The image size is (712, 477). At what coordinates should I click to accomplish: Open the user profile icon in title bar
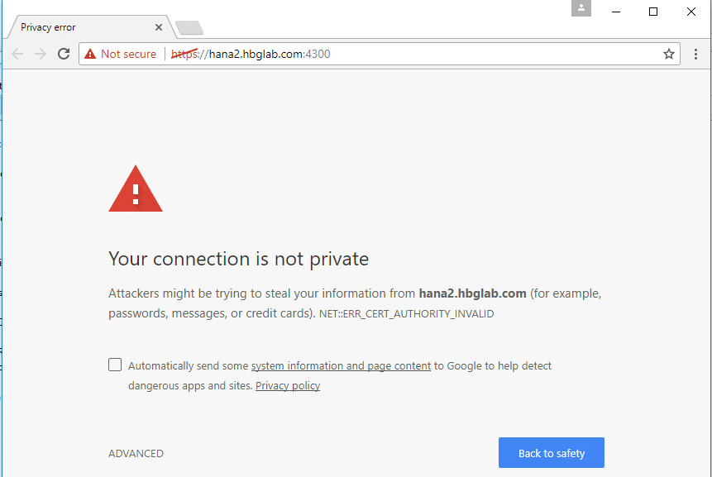point(581,8)
